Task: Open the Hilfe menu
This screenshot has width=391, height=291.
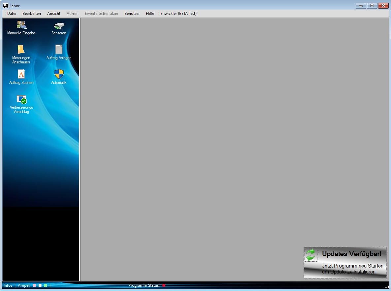Action: (x=150, y=14)
